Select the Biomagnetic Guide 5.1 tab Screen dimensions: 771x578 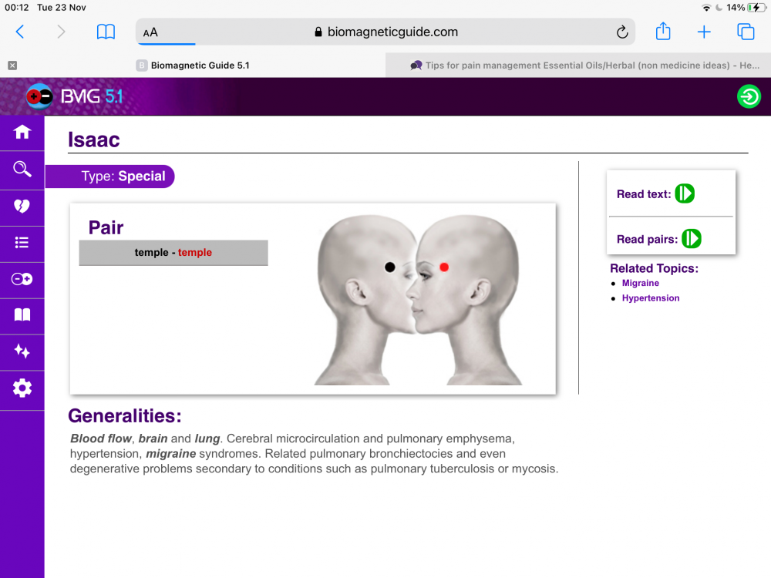(199, 66)
